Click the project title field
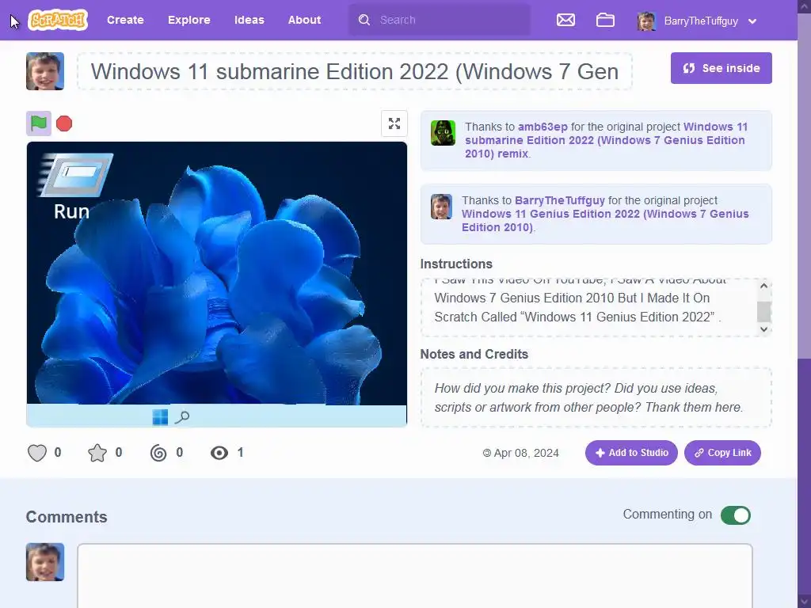The image size is (811, 608). point(355,71)
